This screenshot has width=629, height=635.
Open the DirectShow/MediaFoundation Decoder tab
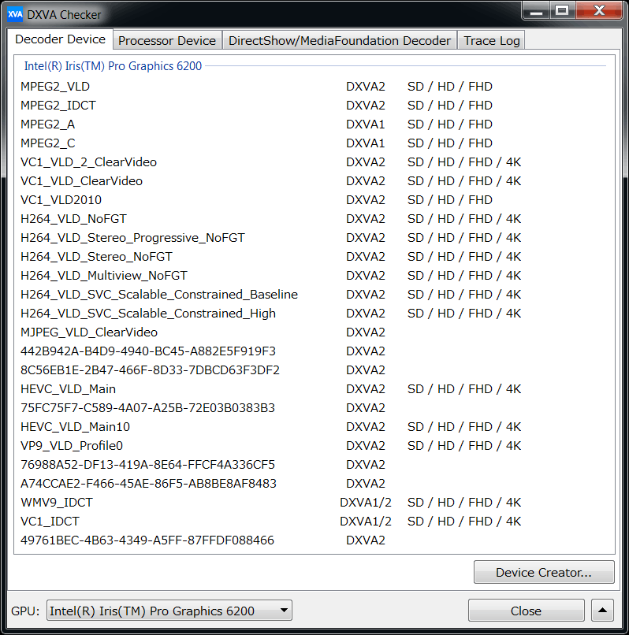coord(339,40)
